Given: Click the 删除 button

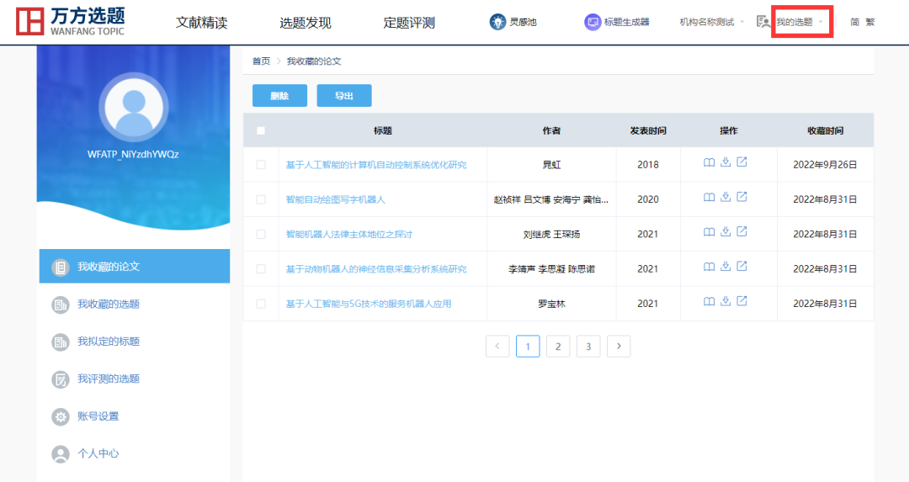Looking at the screenshot, I should 279,96.
